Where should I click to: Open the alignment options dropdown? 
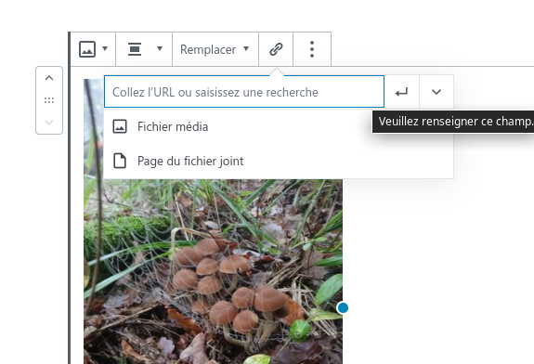click(144, 49)
